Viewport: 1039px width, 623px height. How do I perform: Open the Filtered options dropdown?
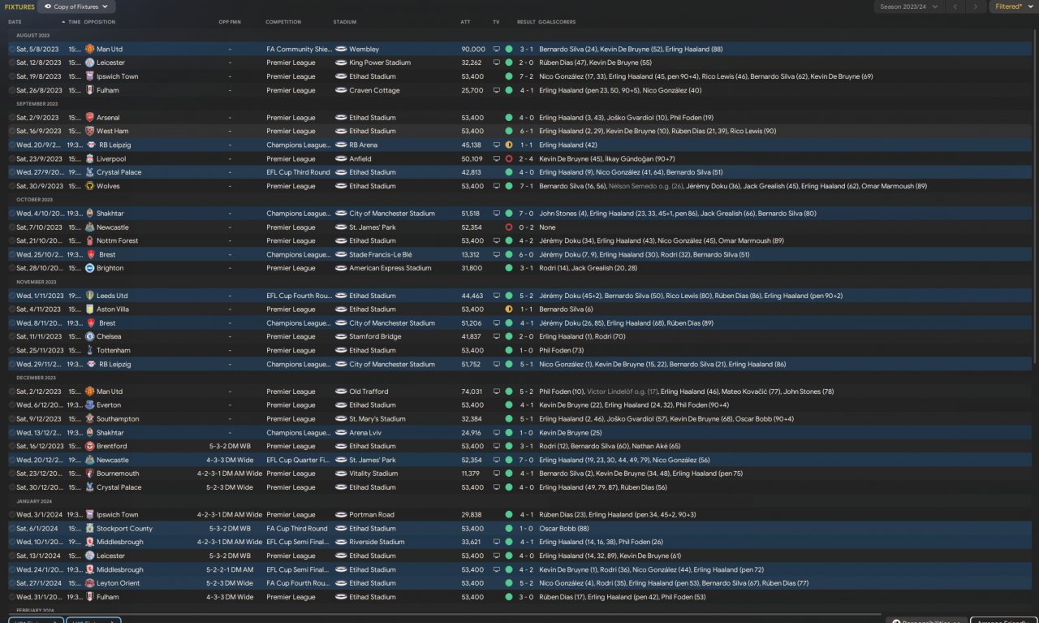click(1013, 6)
